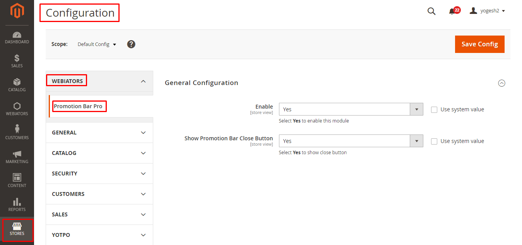Image resolution: width=522 pixels, height=245 pixels.
Task: Click the Show Promotion Bar Close Button label
Action: pyautogui.click(x=229, y=138)
